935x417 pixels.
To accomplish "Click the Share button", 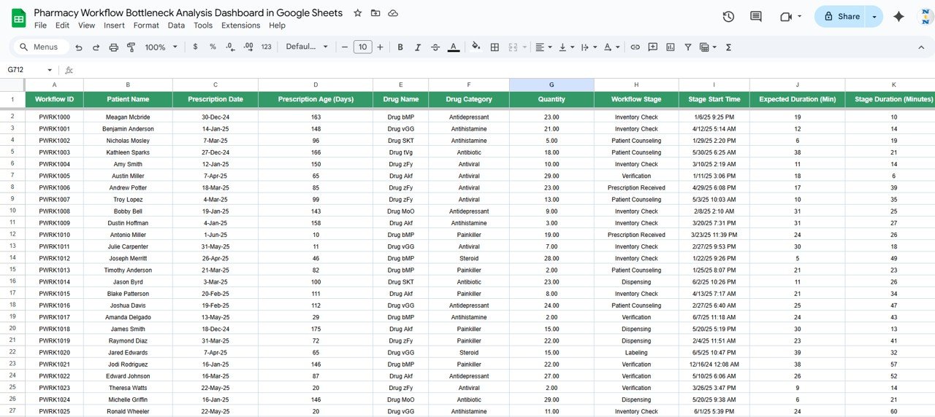I will [841, 16].
